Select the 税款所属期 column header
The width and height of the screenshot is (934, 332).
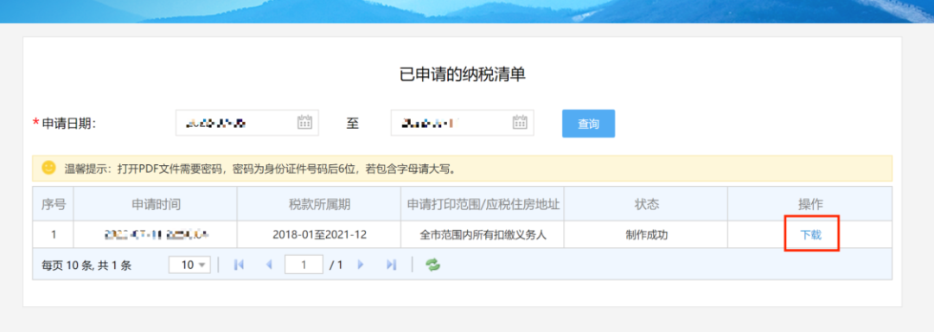click(x=319, y=204)
